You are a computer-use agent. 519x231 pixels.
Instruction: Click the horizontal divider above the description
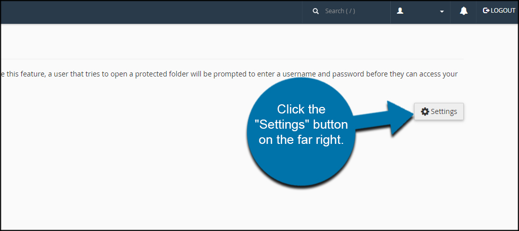(232, 59)
